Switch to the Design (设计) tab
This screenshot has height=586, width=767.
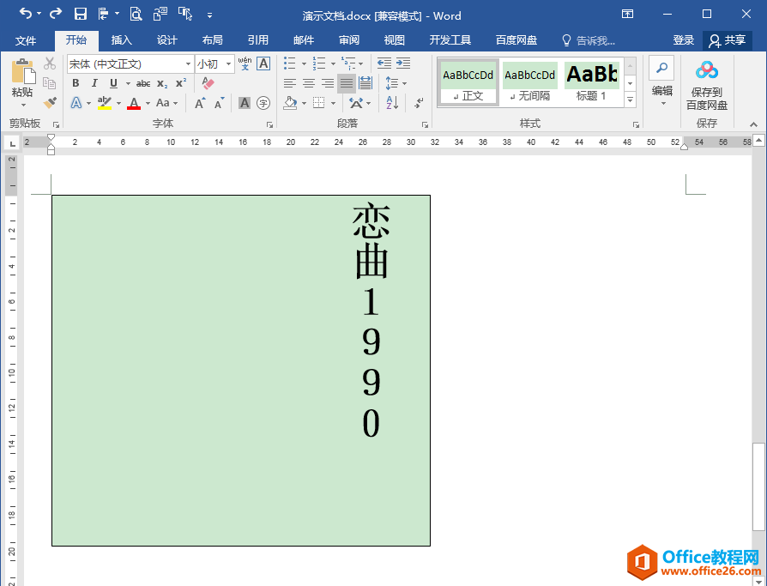(x=166, y=40)
